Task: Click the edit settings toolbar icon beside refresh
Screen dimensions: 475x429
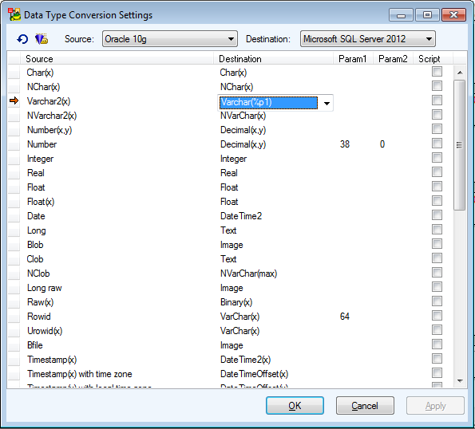Action: [x=42, y=39]
